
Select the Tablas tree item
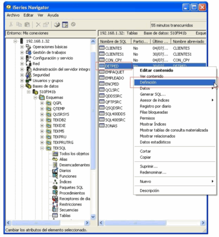click(65, 216)
